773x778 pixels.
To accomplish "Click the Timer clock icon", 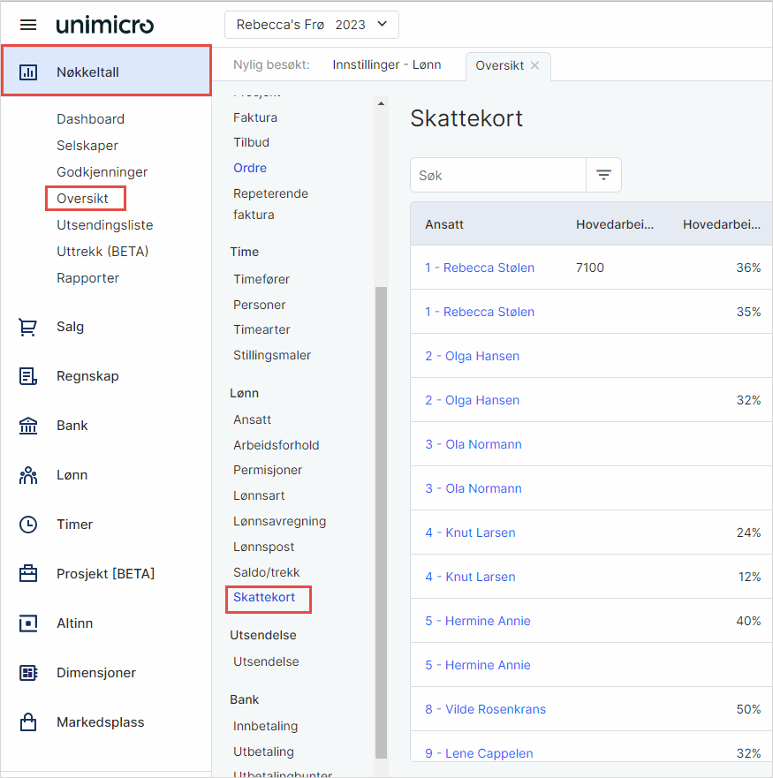I will (28, 525).
